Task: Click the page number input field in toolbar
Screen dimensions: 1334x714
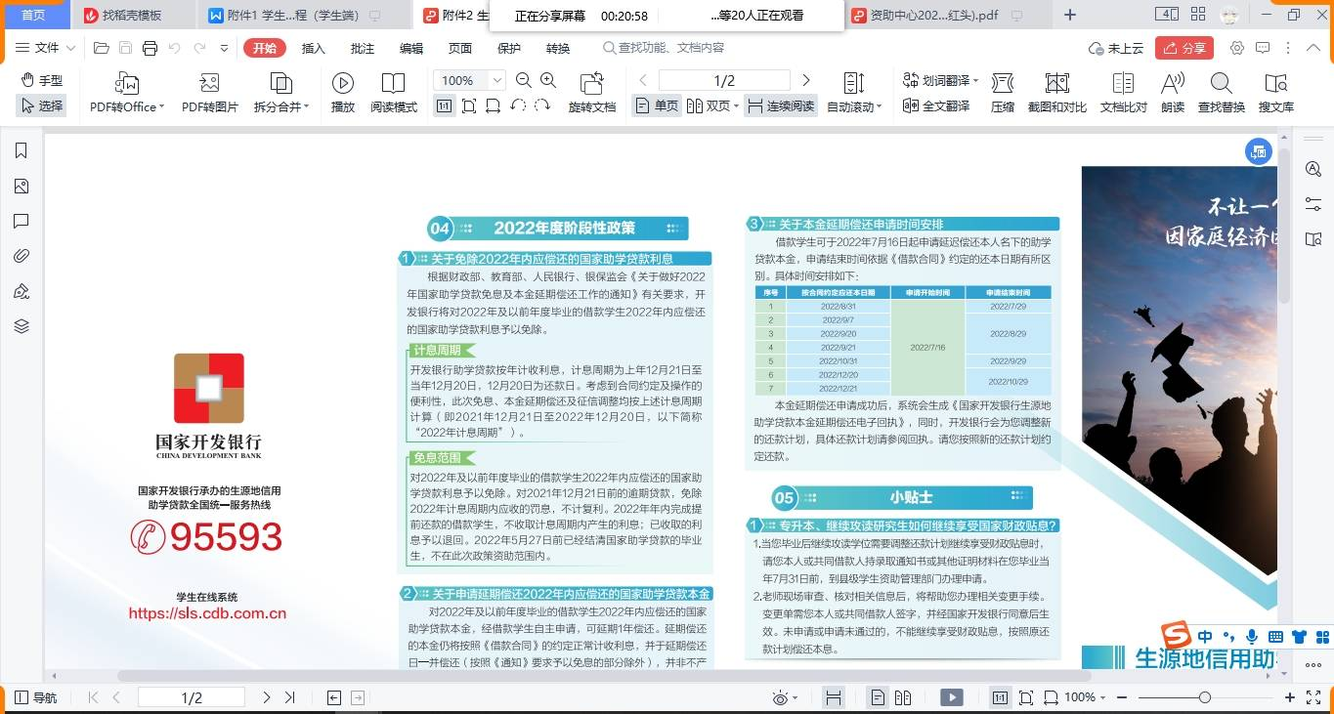Action: click(723, 80)
